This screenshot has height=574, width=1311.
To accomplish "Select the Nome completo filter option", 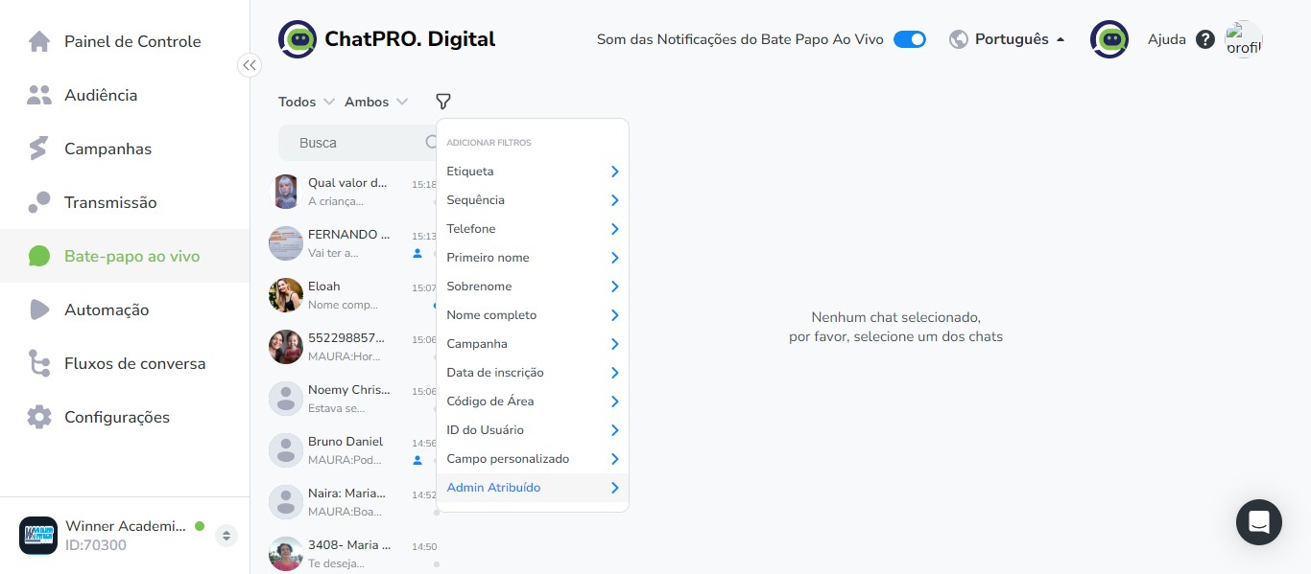I will click(533, 315).
